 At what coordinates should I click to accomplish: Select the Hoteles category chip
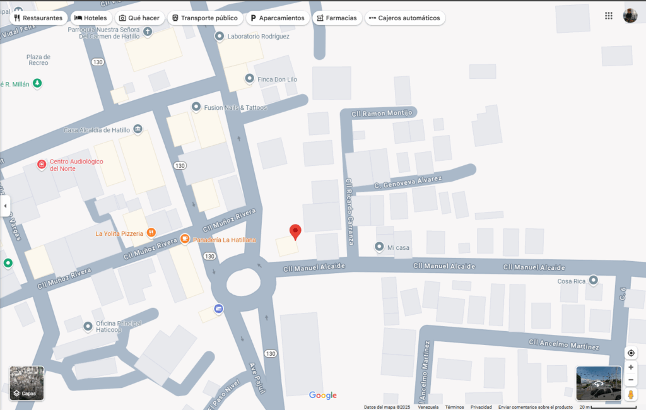(x=91, y=18)
